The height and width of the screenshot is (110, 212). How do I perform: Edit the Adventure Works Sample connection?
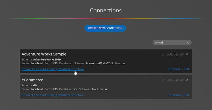pyautogui.click(x=186, y=69)
